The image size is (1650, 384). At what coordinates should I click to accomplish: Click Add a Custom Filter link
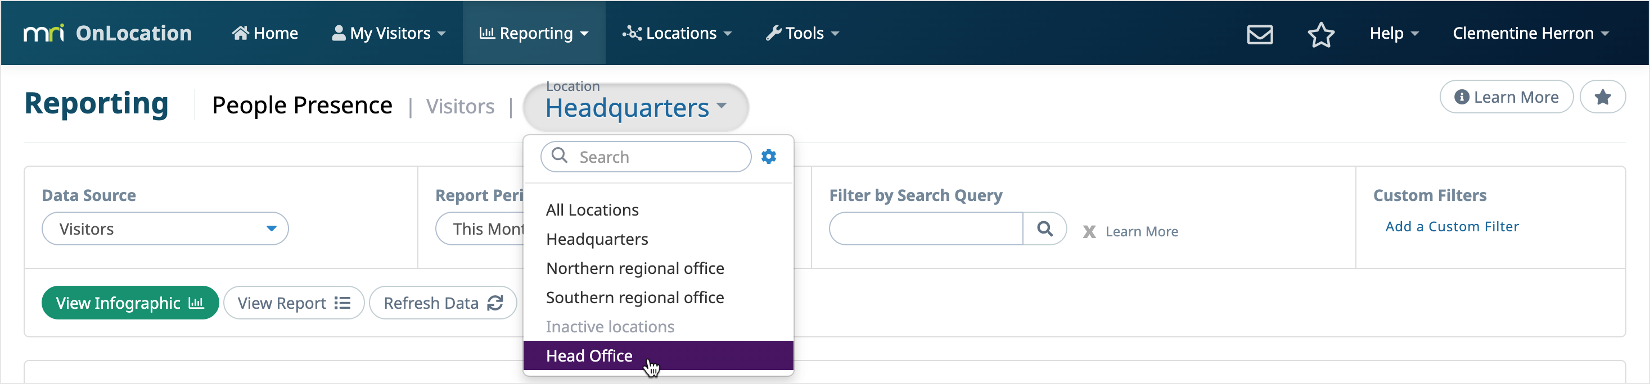click(x=1451, y=226)
